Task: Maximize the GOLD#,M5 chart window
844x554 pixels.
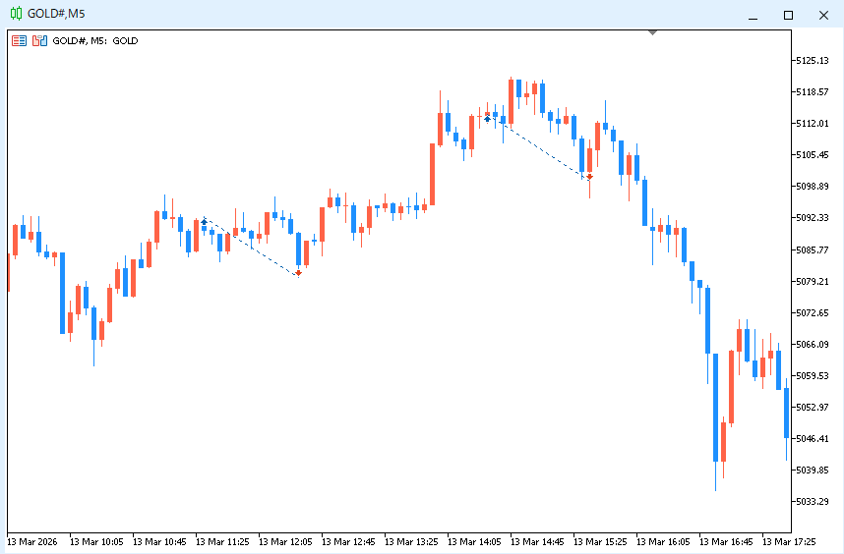Action: pos(788,14)
